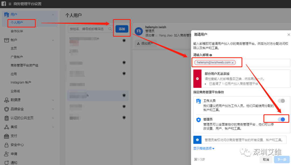Click the 支付 payments icon

click(7, 136)
